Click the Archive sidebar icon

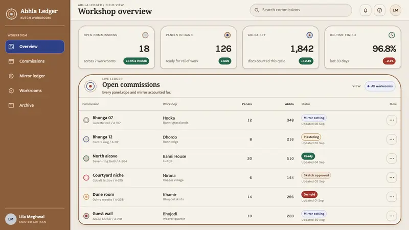click(x=11, y=105)
